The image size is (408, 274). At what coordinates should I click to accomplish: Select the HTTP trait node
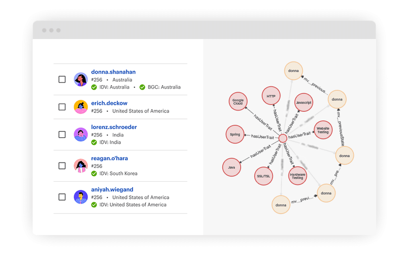[x=271, y=96]
